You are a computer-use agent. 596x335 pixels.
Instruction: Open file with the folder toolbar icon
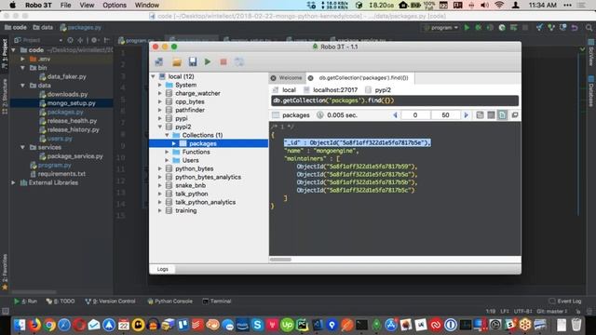click(x=177, y=62)
